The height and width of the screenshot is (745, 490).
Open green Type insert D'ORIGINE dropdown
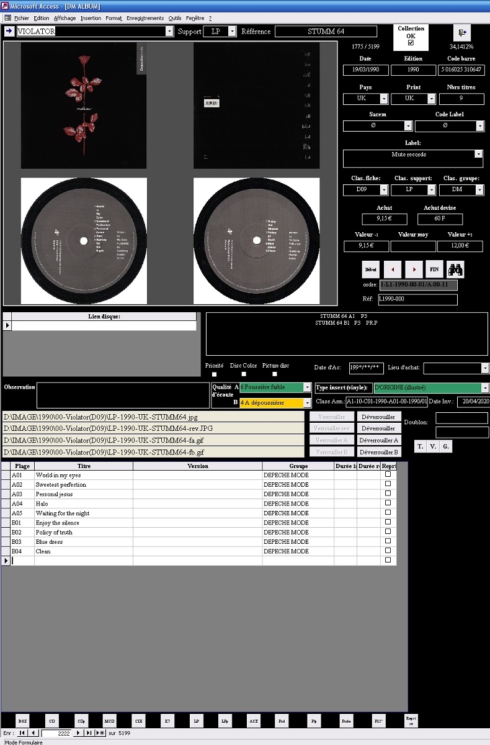click(485, 388)
